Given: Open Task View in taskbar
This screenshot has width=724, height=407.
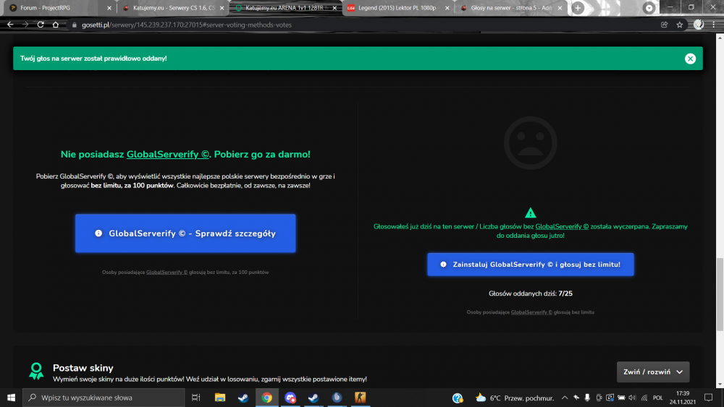Looking at the screenshot, I should coord(195,398).
